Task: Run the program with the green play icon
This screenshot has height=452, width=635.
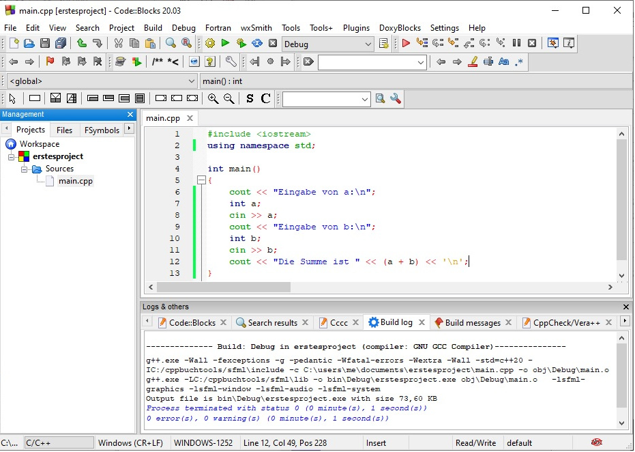Action: point(225,43)
